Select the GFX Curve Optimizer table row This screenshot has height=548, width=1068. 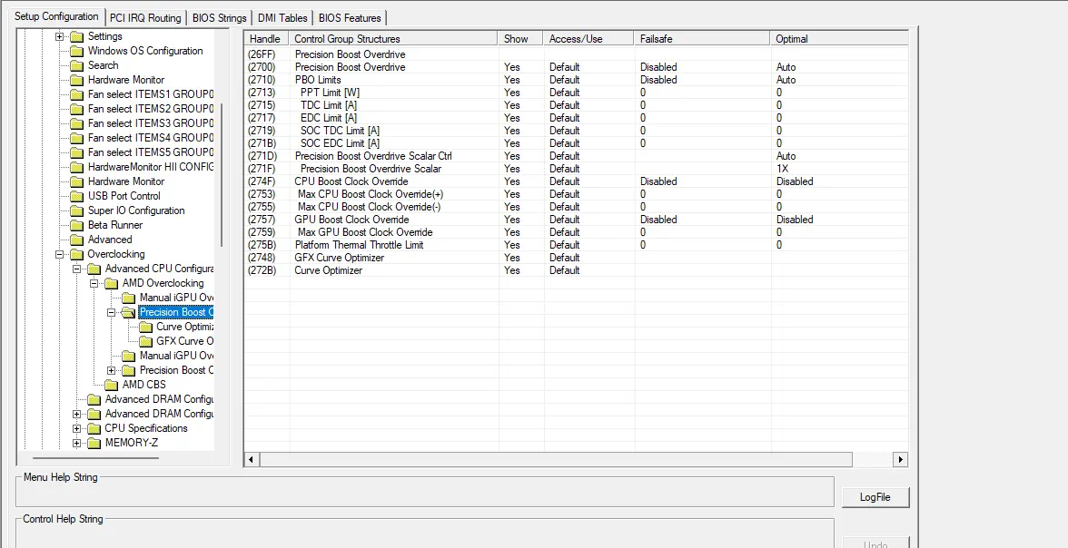coord(576,258)
